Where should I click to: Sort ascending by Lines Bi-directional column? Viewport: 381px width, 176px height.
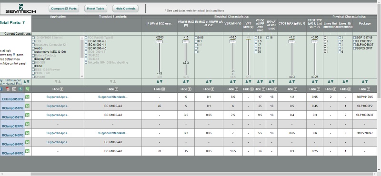point(343,81)
